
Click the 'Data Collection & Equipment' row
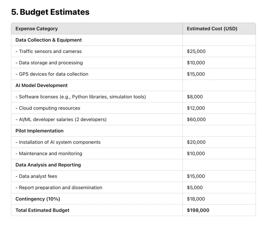(133, 40)
